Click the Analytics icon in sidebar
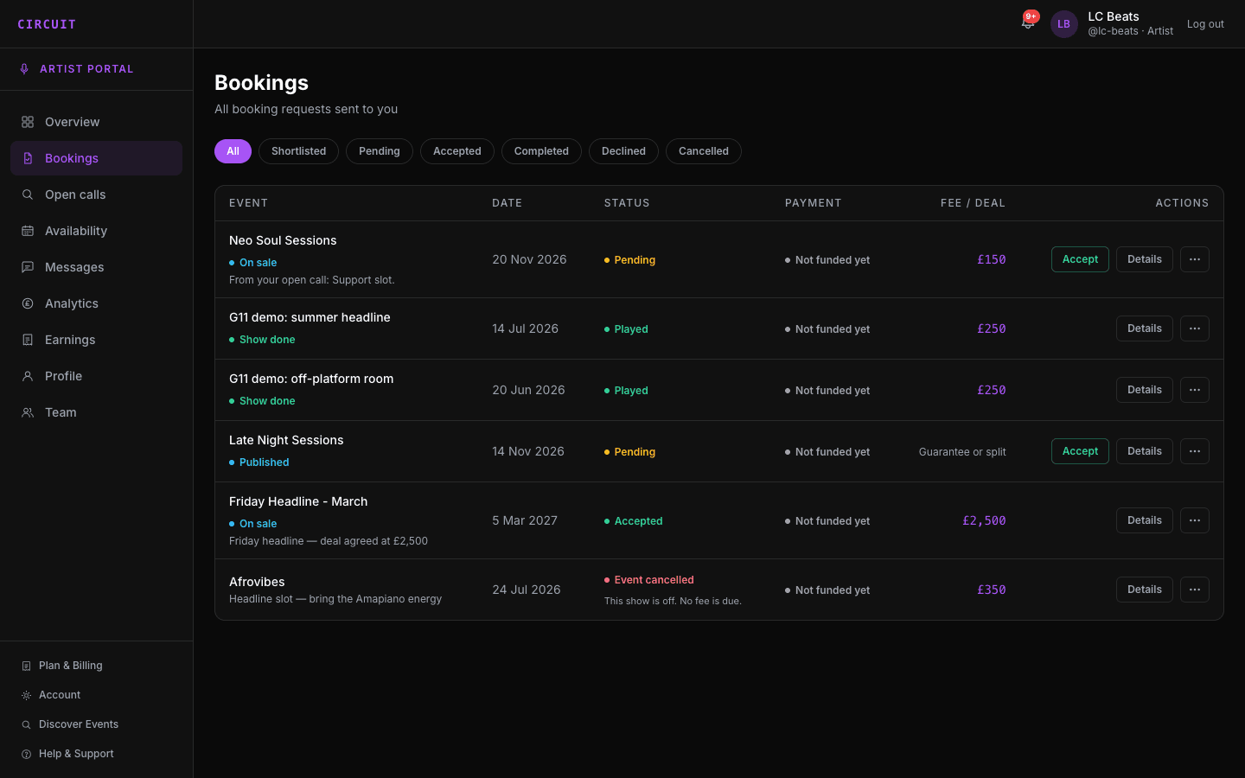1245x778 pixels. (x=28, y=303)
